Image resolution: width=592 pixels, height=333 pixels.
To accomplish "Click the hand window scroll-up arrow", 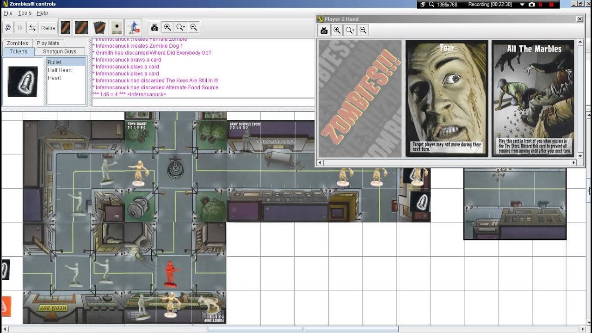I will tap(580, 42).
